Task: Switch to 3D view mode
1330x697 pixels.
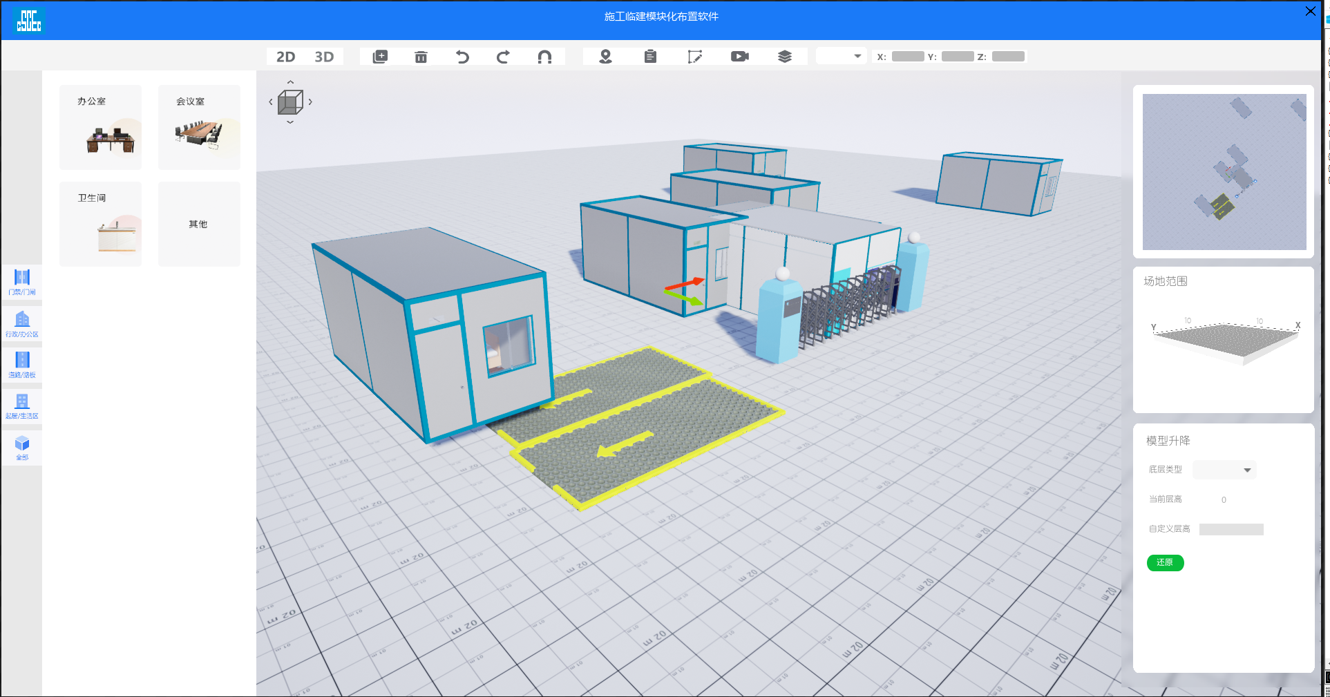Action: 324,57
